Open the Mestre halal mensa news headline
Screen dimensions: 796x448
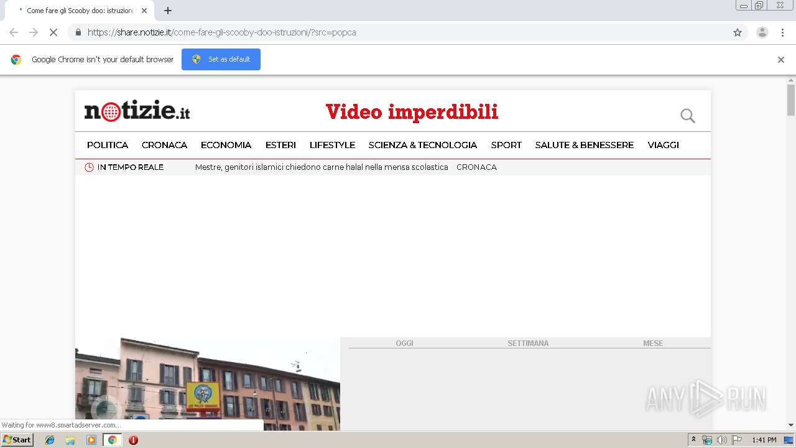point(322,167)
